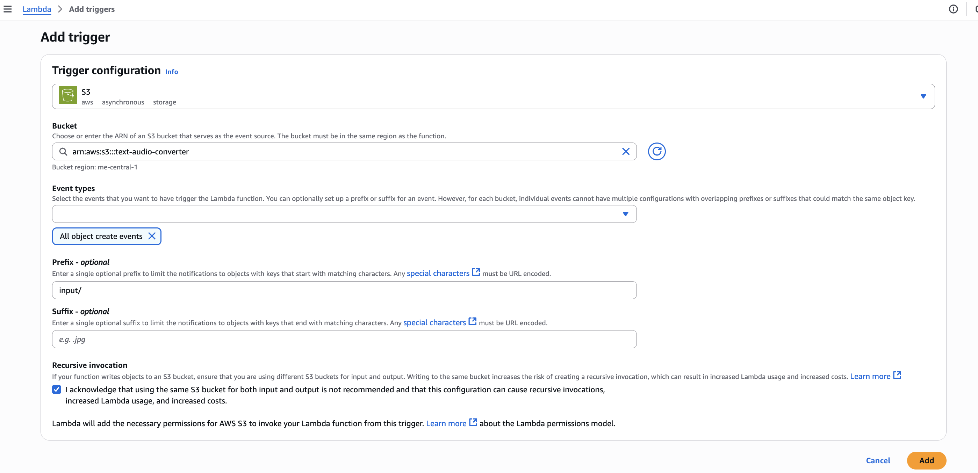Open special characters link under Prefix

pyautogui.click(x=438, y=274)
